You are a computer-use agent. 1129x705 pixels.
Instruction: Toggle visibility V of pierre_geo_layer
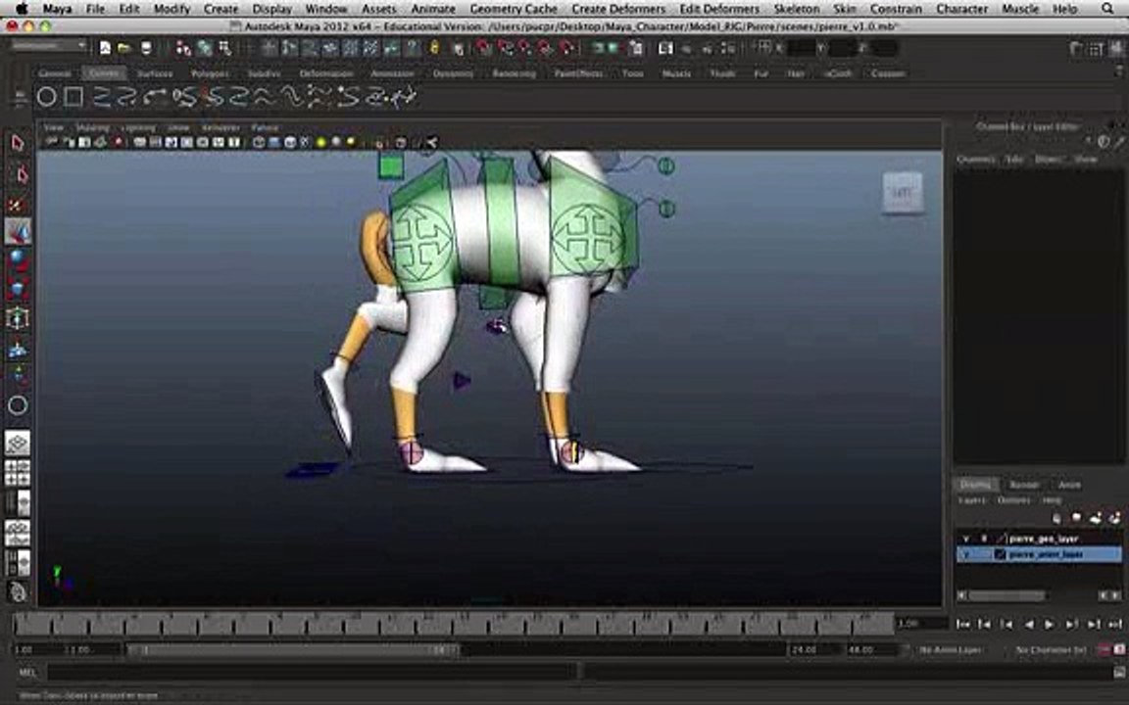966,539
